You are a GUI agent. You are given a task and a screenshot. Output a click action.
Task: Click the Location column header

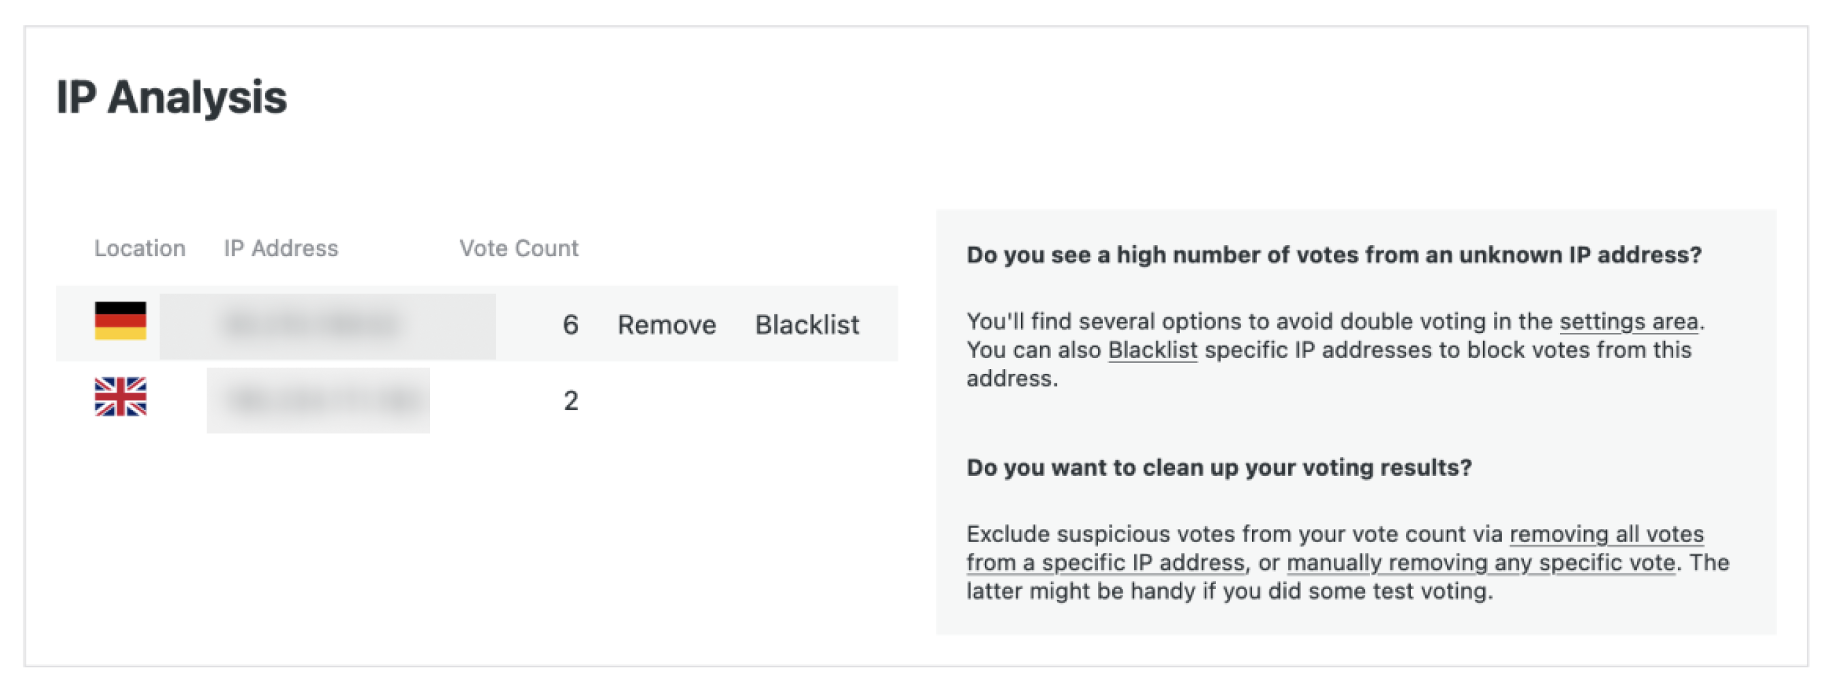tap(140, 248)
